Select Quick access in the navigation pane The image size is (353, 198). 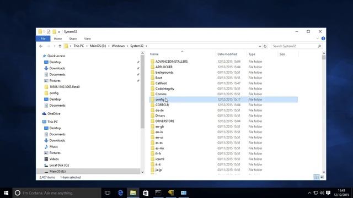coord(56,56)
